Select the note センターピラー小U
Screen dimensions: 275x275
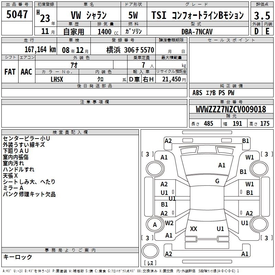26,139
